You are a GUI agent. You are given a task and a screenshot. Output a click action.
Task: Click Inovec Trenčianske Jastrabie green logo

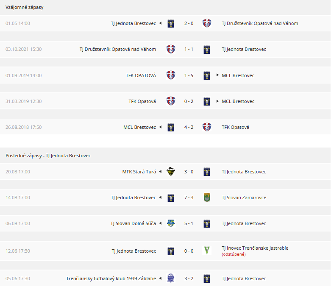pyautogui.click(x=207, y=251)
